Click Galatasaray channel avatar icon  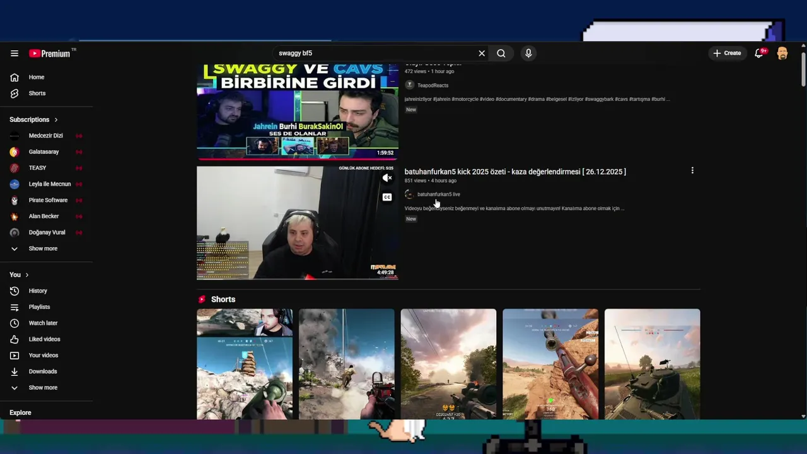[x=15, y=151]
